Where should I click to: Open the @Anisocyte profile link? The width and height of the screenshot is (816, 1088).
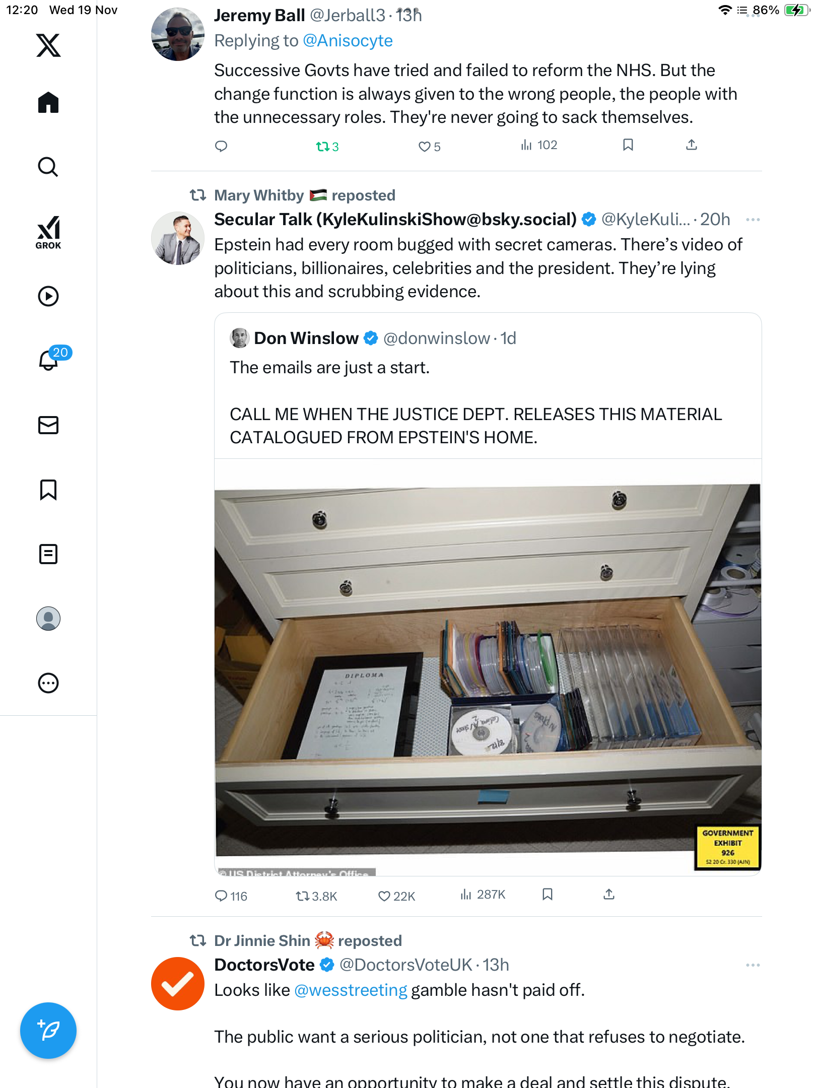click(x=348, y=40)
